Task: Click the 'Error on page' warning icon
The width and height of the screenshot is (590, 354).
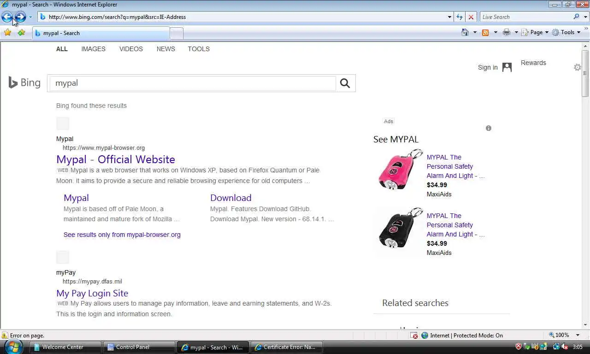Action: [5, 336]
